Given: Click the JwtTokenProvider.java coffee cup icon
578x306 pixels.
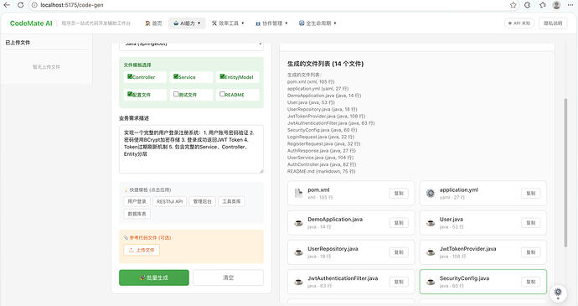Looking at the screenshot, I should point(431,252).
